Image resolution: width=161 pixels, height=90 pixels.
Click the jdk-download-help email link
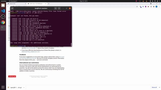[x=42, y=51]
